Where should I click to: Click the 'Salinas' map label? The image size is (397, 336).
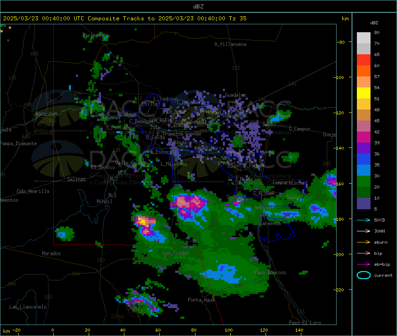tap(76, 179)
